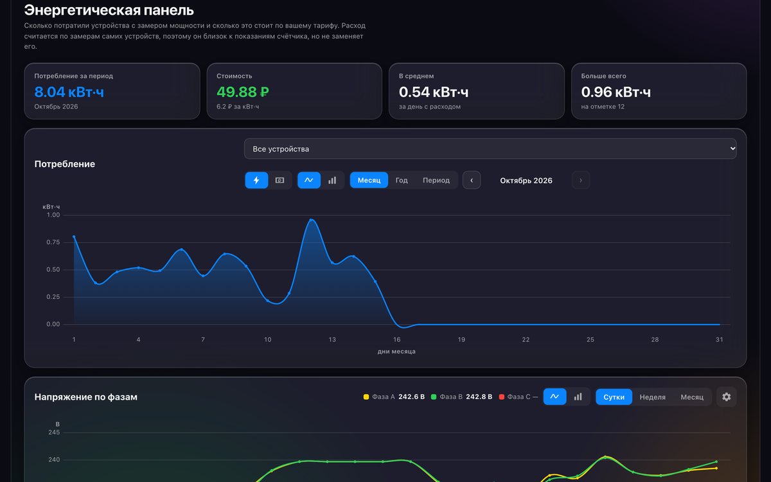Viewport: 771px width, 482px height.
Task: Go to previous month with left chevron
Action: pyautogui.click(x=472, y=180)
